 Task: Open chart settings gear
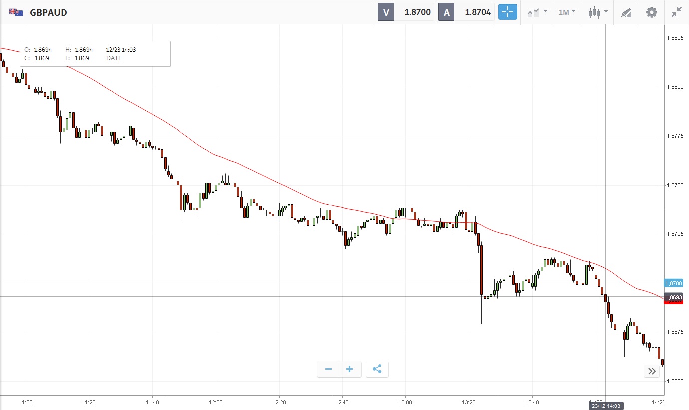[652, 12]
